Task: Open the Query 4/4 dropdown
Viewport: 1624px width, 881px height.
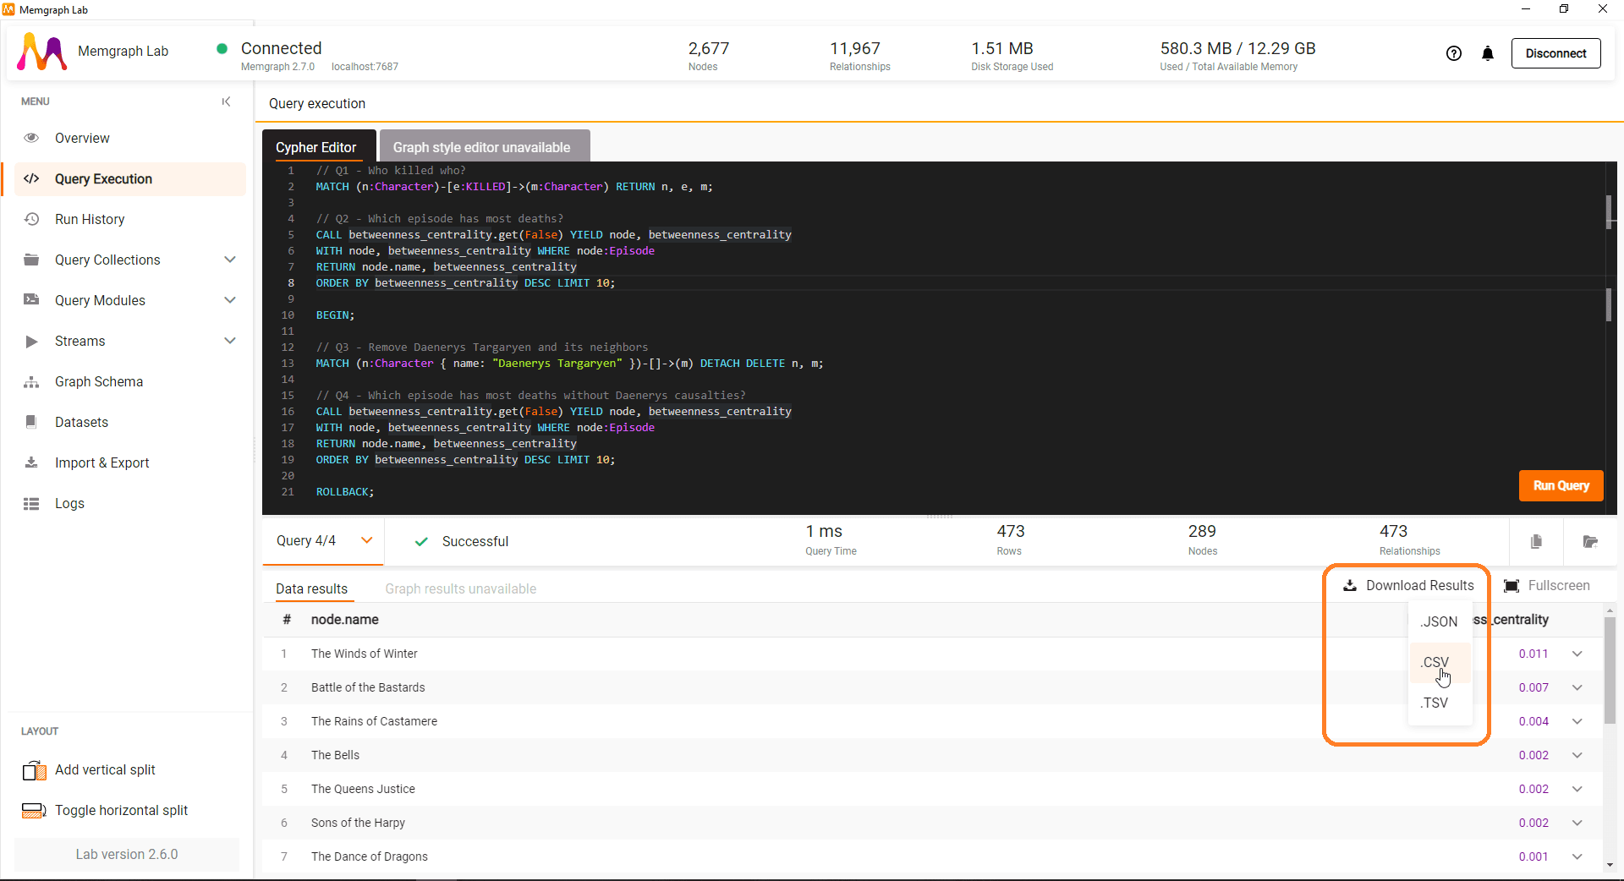Action: pyautogui.click(x=324, y=540)
